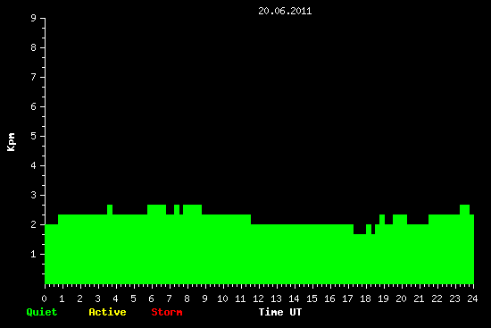
Task: Click the date title 20.06.2011
Action: point(285,11)
